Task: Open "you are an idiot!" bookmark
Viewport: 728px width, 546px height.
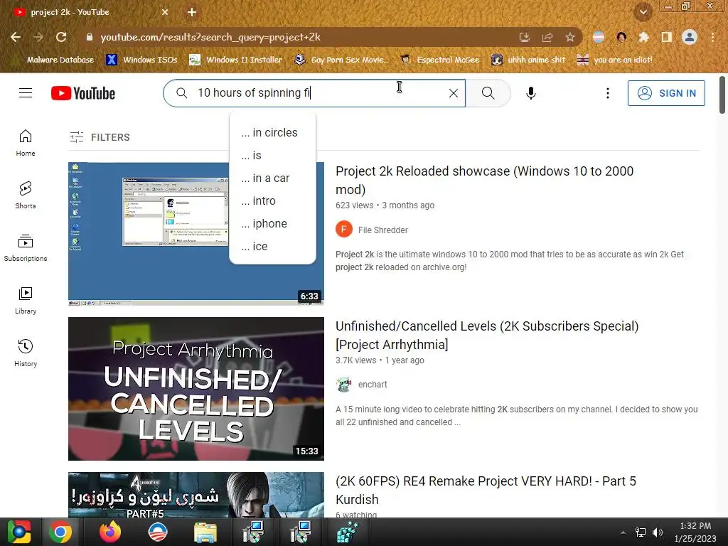Action: (x=614, y=60)
